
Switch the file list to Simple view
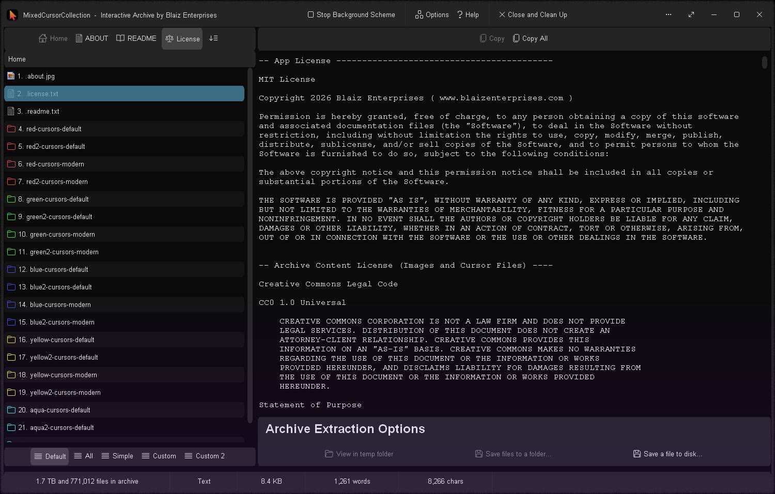[x=117, y=456]
